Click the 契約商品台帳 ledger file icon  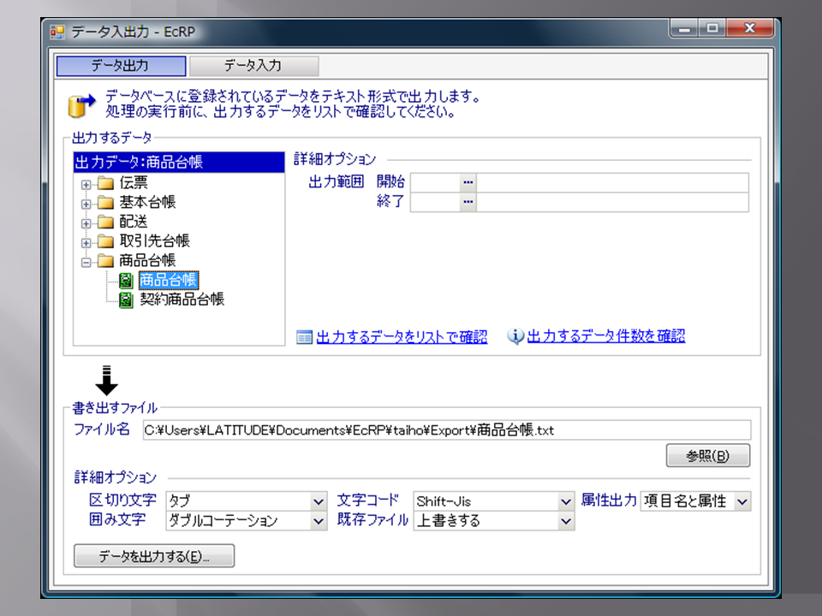[x=126, y=299]
